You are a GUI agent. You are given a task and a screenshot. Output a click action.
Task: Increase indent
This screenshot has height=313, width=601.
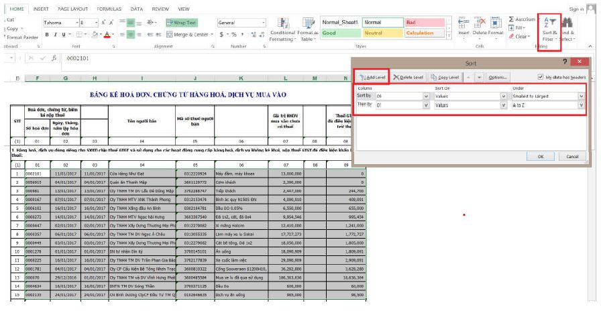158,34
